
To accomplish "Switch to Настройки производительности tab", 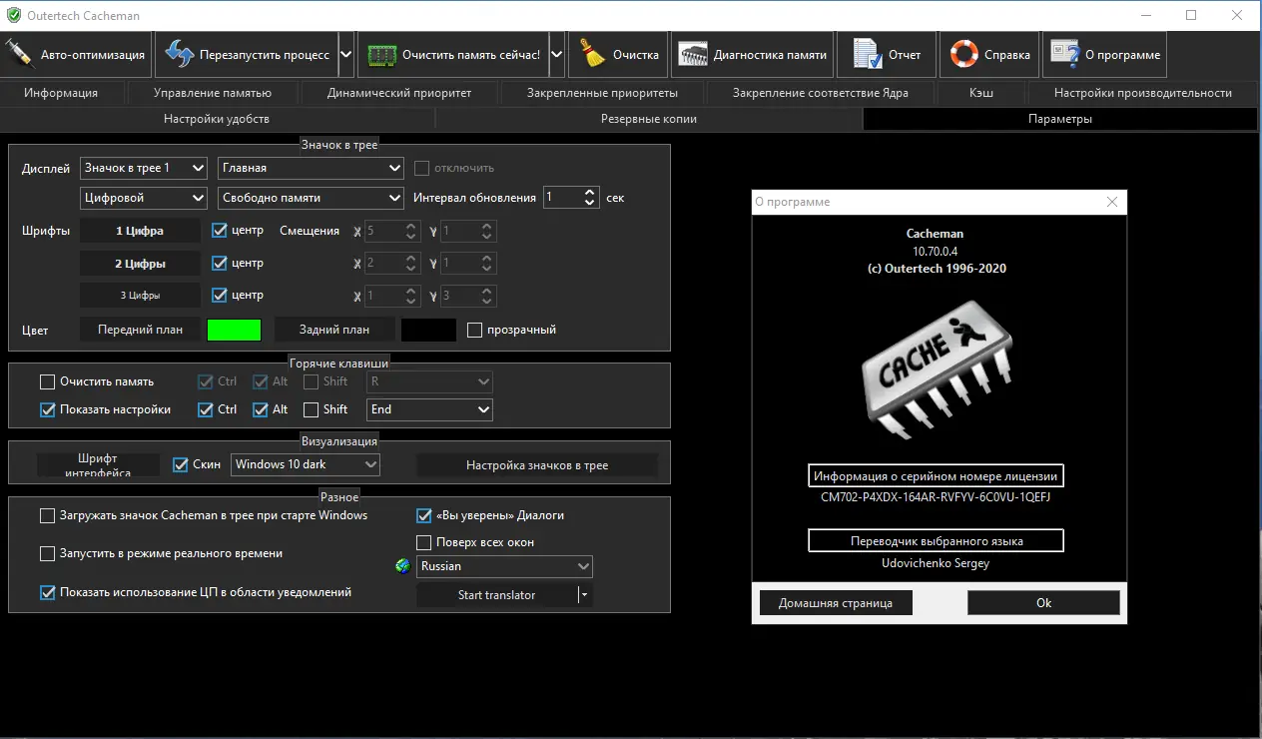I will (1143, 93).
